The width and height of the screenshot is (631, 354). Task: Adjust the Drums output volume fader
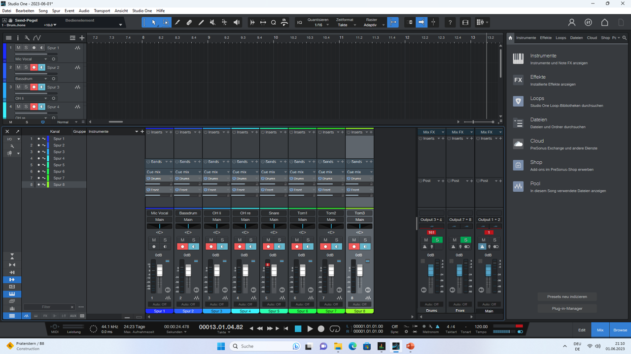[430, 270]
